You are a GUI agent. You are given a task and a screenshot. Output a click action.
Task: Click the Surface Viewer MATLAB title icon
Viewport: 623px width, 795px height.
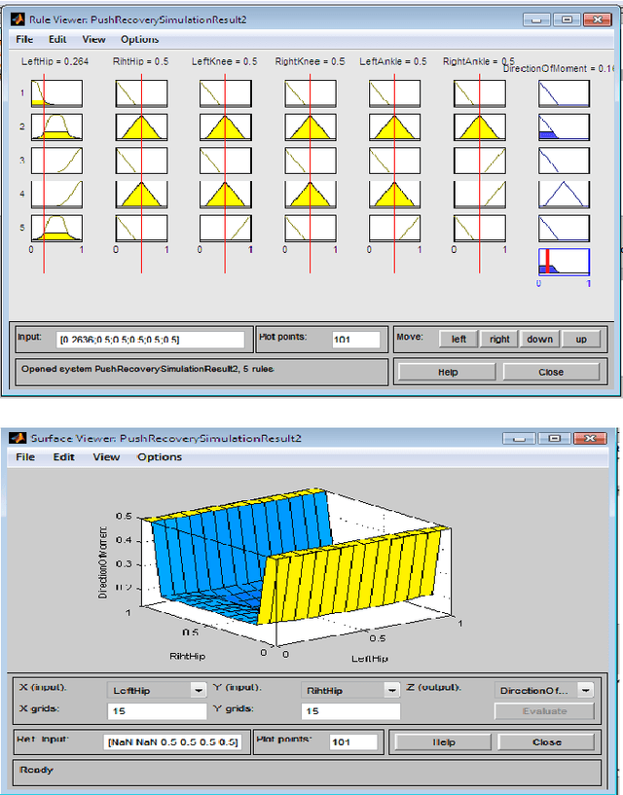(x=18, y=438)
